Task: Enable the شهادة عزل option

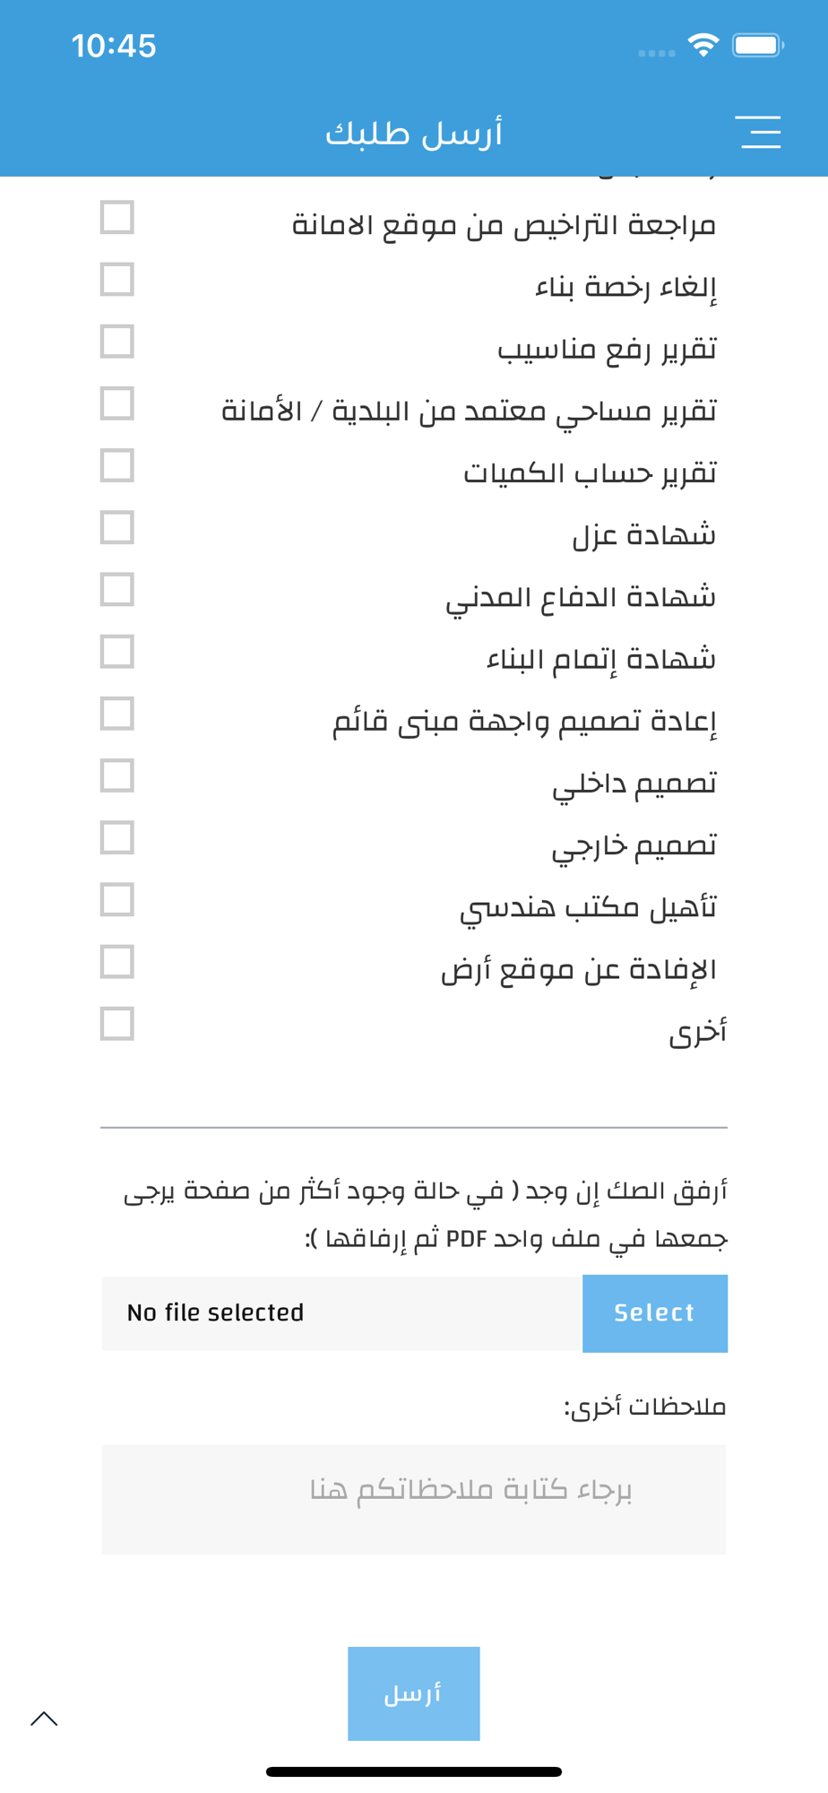Action: pyautogui.click(x=117, y=528)
